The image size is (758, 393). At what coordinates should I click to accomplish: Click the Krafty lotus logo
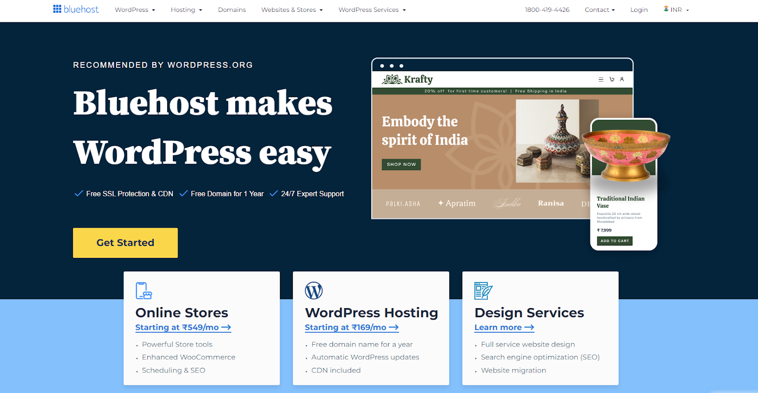pos(392,79)
